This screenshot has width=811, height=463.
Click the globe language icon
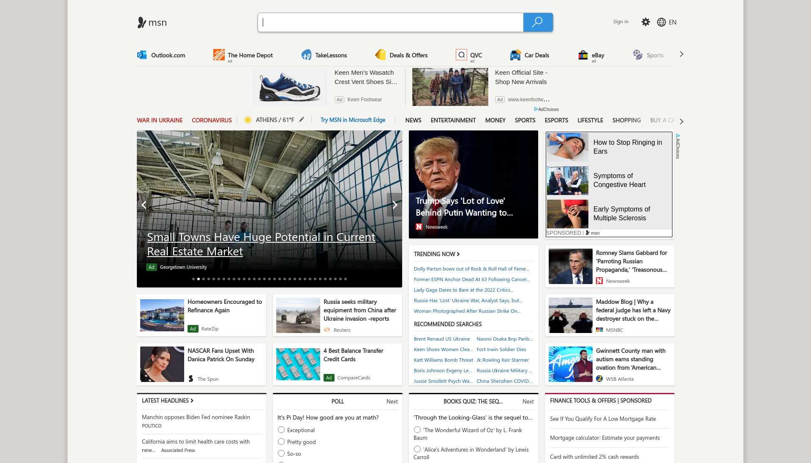(661, 22)
